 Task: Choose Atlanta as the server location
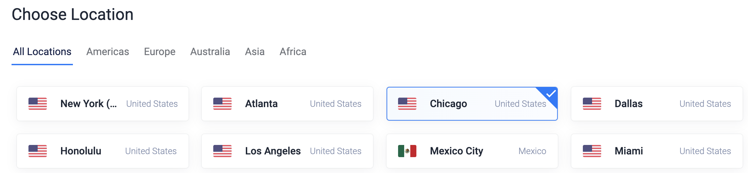point(287,104)
